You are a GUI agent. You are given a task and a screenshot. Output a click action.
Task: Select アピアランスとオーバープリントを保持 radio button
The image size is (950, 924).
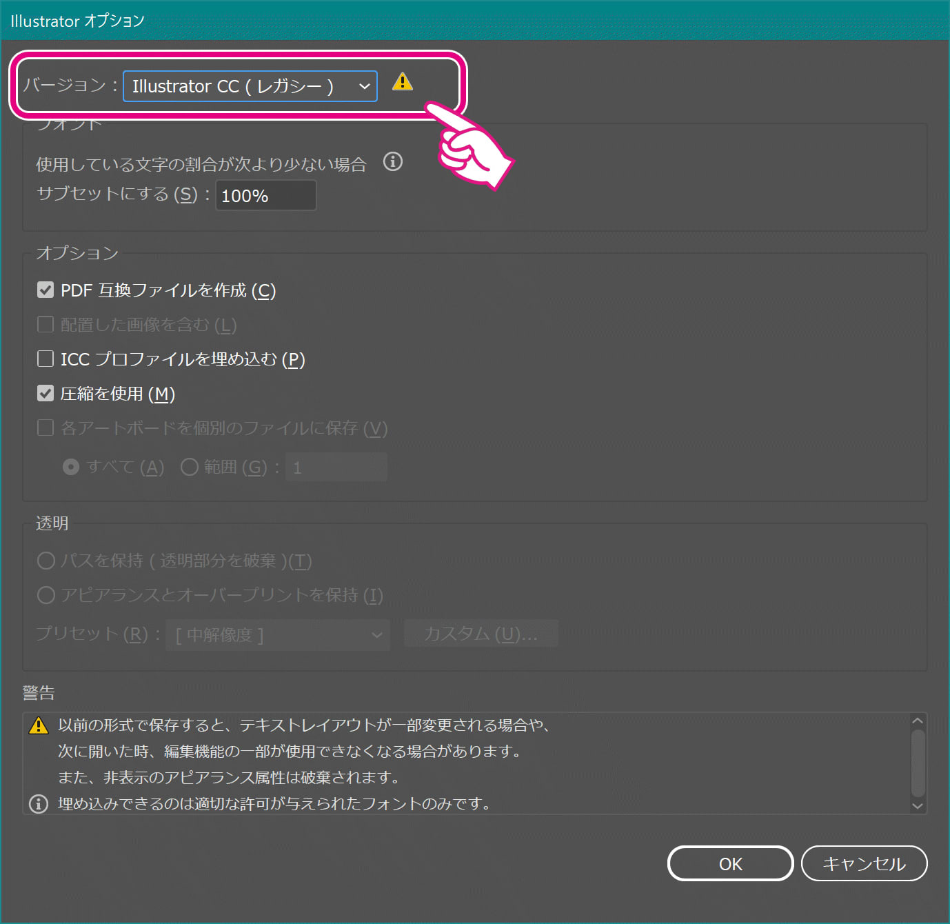pos(46,595)
